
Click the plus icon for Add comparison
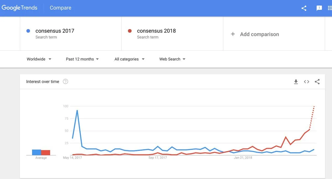click(233, 34)
